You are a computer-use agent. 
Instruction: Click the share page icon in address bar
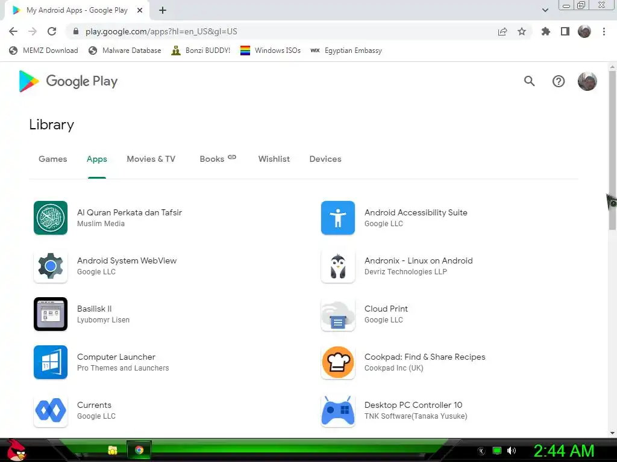pos(503,31)
